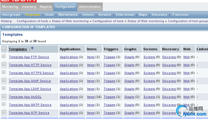Click first Configuration of hosts history link
Image resolution: width=208 pixels, height=119 pixels.
tap(32, 21)
